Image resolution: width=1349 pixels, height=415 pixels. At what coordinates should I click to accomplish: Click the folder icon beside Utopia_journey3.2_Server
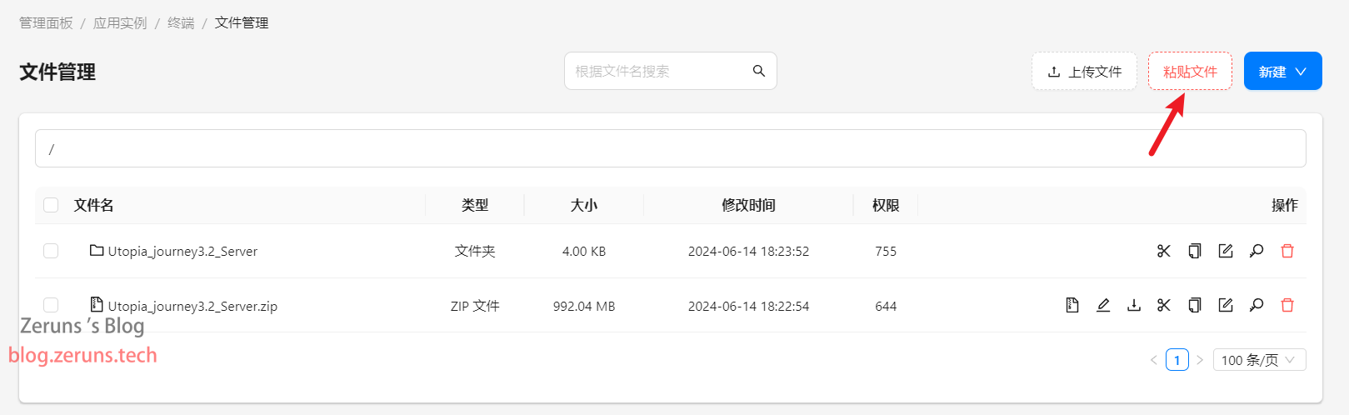click(97, 250)
